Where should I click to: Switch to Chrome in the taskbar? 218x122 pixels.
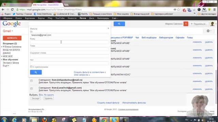point(104,120)
